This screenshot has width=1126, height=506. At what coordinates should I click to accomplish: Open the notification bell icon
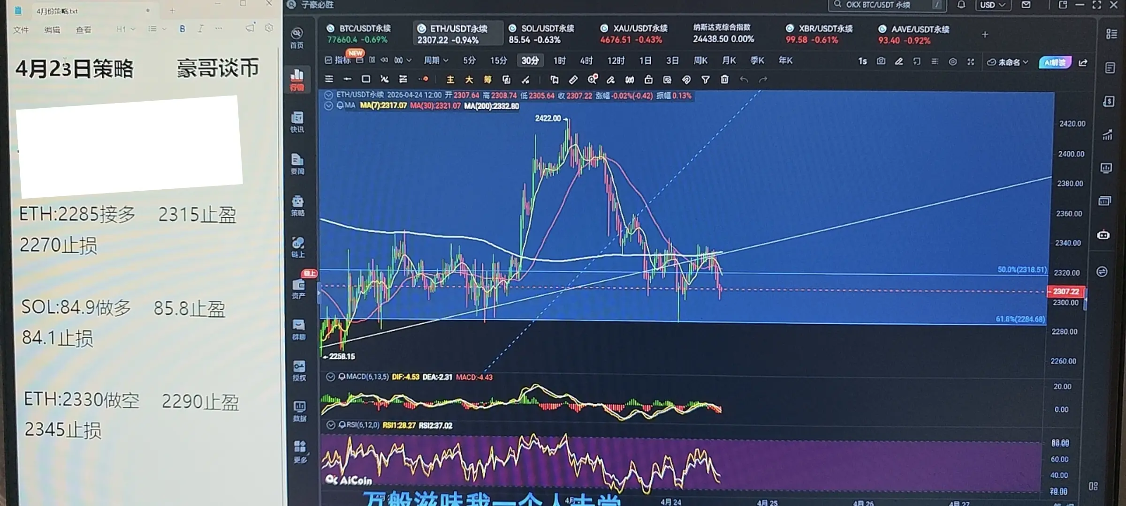click(x=961, y=5)
